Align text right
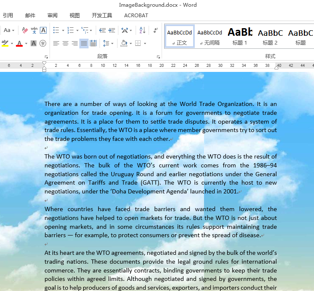 (75, 43)
